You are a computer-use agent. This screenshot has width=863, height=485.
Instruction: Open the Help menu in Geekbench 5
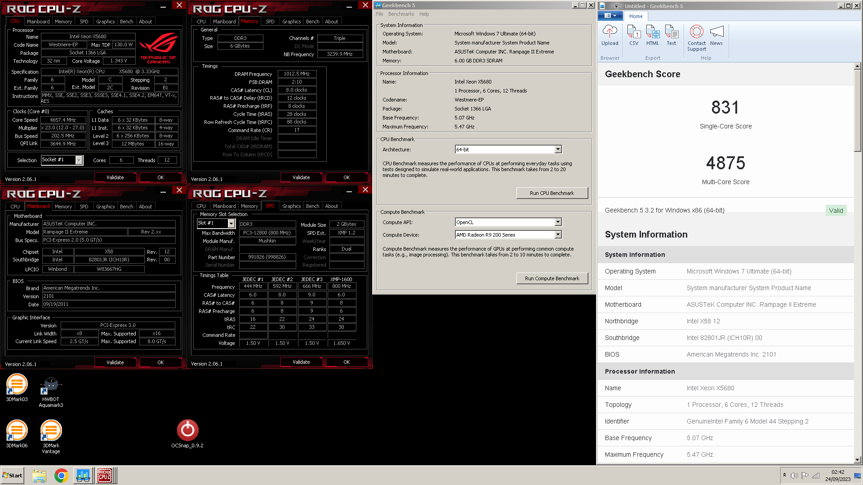point(424,14)
